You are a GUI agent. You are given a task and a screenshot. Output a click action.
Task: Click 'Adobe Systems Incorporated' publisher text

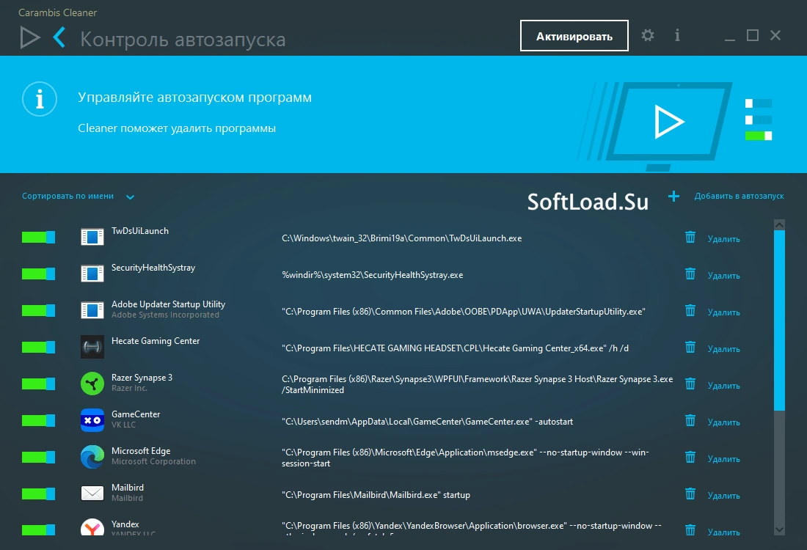tap(165, 315)
